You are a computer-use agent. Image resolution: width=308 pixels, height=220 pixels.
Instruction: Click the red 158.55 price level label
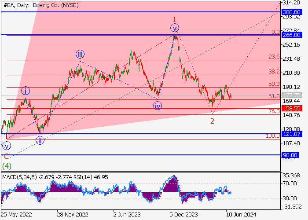click(x=291, y=108)
